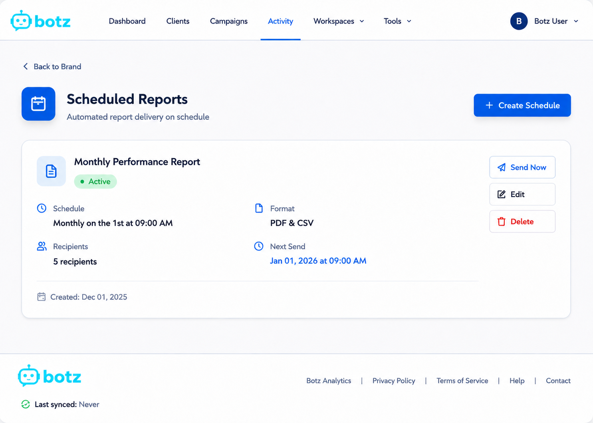This screenshot has width=593, height=423.
Task: Click the "5 recipients" value
Action: [x=75, y=262]
